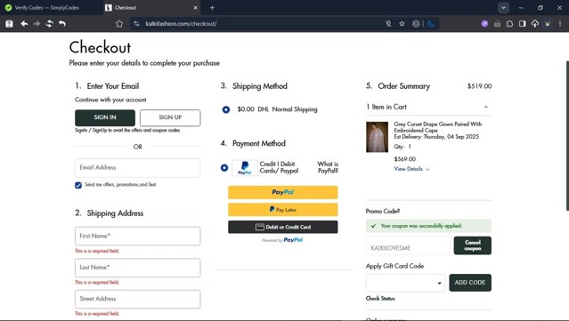Click the undo arrow icon in toolbar

pyautogui.click(x=62, y=23)
